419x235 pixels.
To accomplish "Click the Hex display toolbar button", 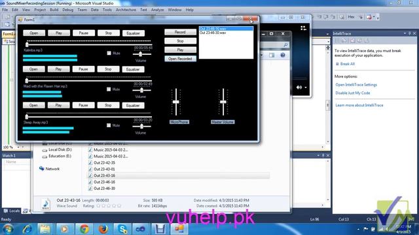I will point(351,17).
